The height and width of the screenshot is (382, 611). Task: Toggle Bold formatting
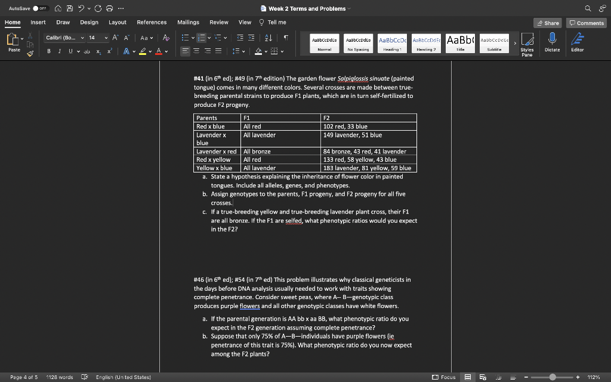coord(49,51)
